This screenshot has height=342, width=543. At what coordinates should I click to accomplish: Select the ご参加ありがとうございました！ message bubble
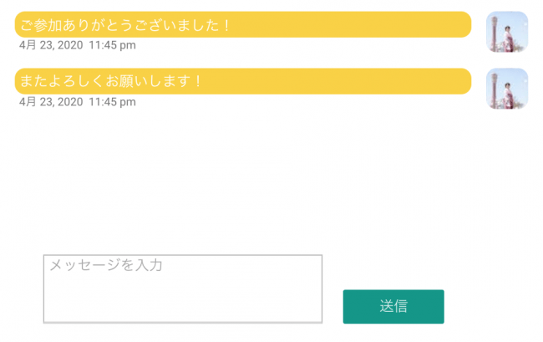coord(242,25)
